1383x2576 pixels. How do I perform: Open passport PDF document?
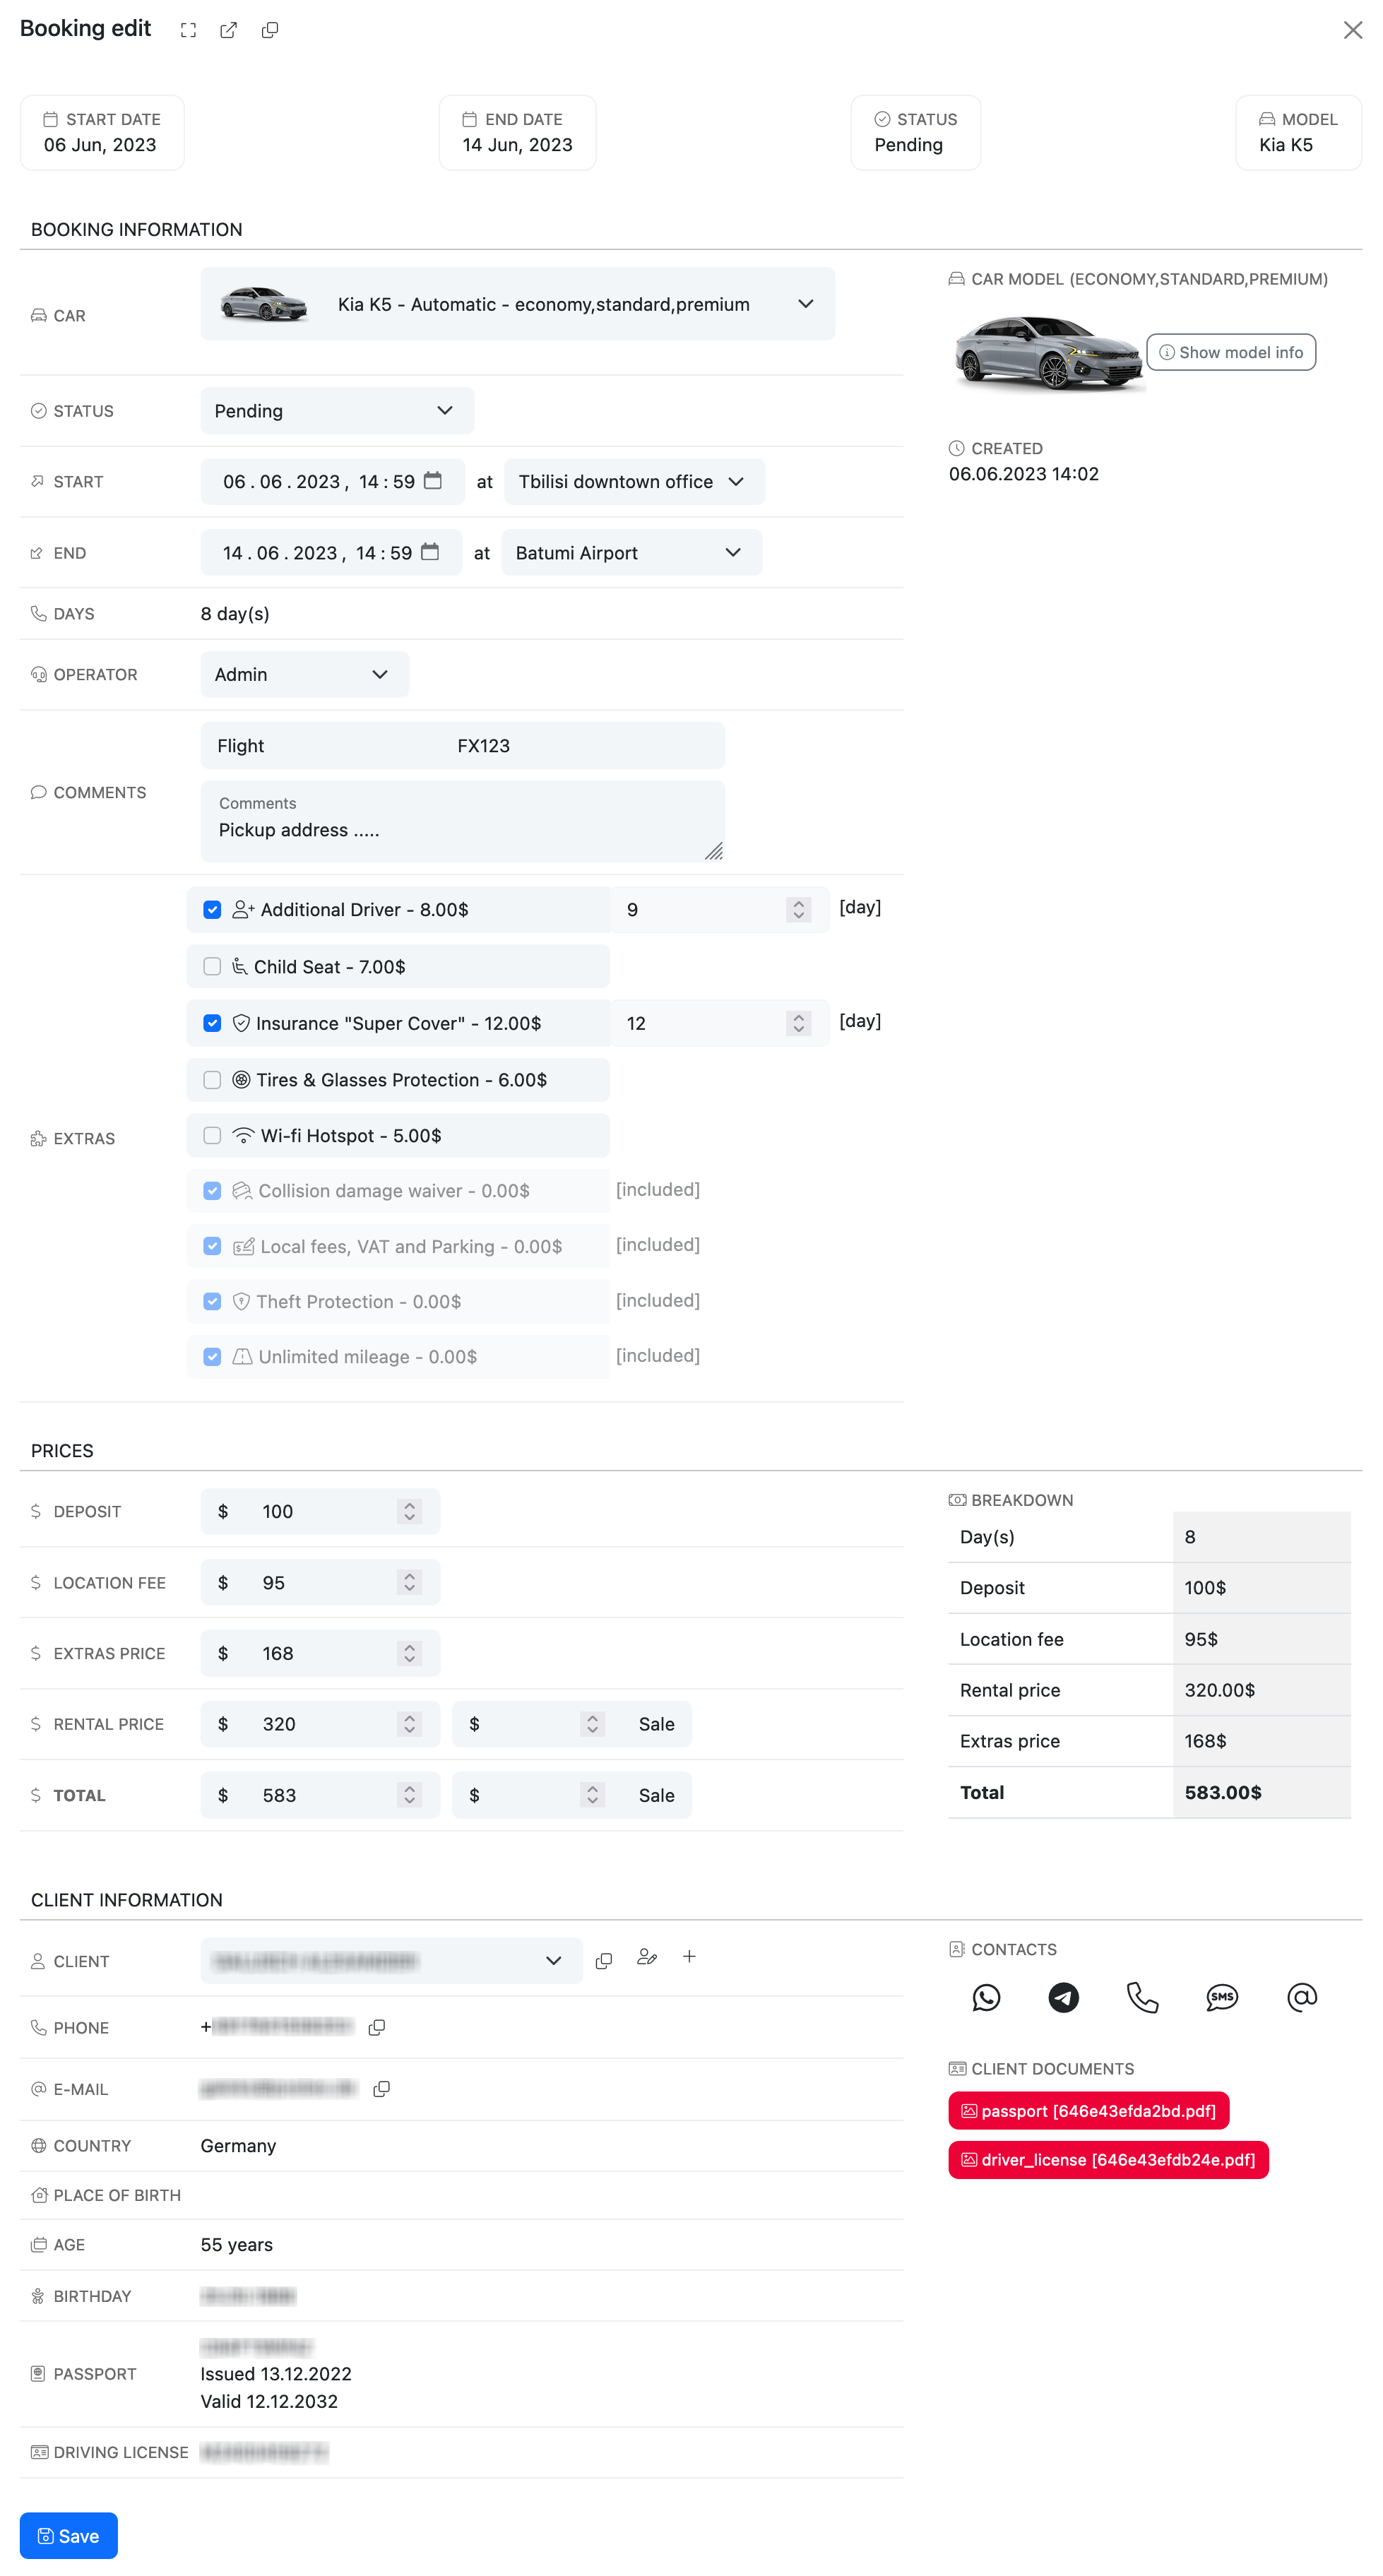point(1088,2110)
